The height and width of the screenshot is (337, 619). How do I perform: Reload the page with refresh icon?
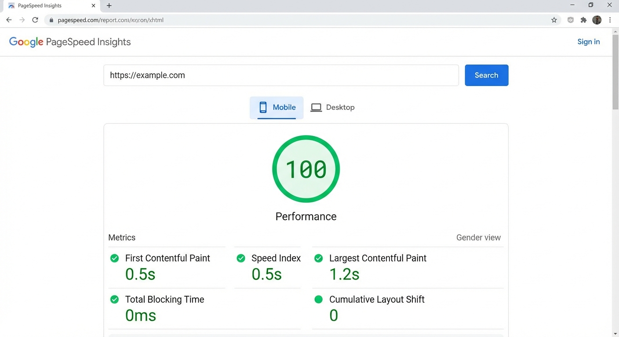pyautogui.click(x=35, y=20)
